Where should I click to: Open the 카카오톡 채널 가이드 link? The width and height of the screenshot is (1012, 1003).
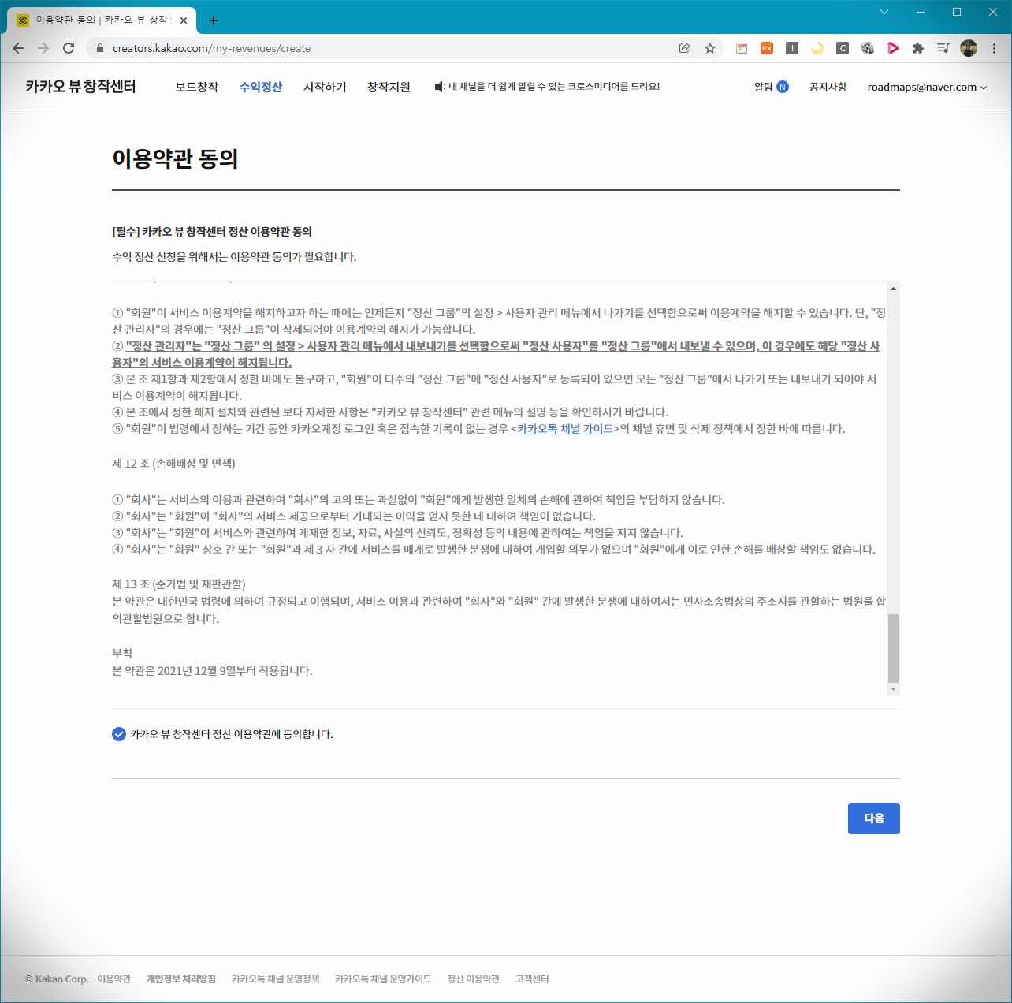pyautogui.click(x=564, y=428)
